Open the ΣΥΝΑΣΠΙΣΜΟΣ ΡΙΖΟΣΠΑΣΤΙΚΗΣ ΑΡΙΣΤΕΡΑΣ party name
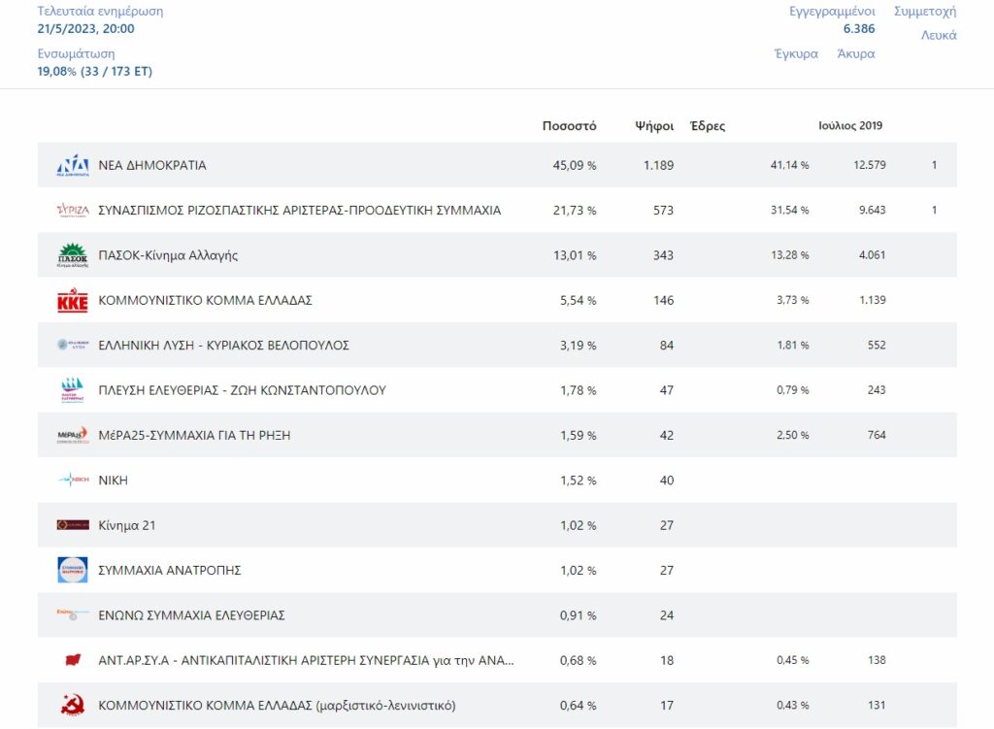This screenshot has width=994, height=729. [299, 211]
